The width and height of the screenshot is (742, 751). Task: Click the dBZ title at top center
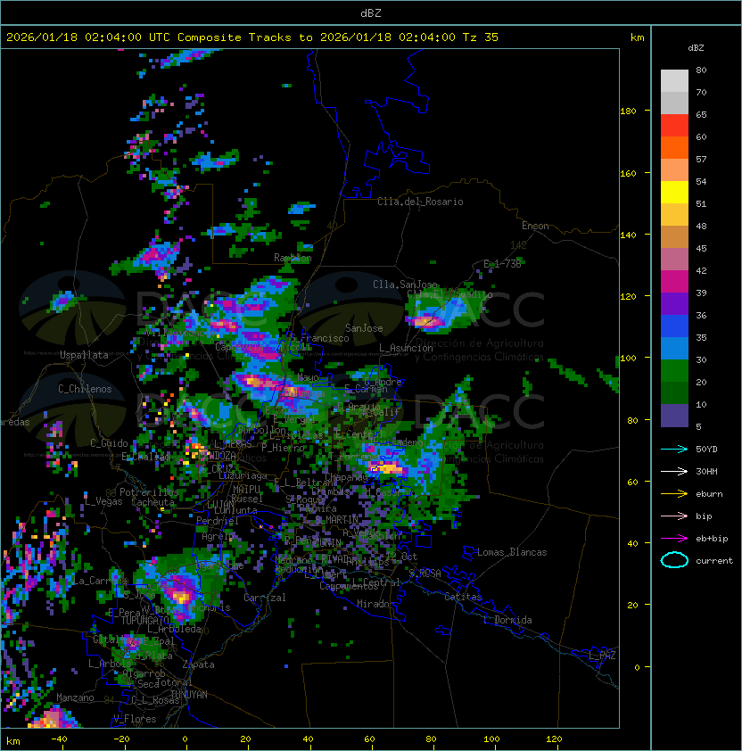371,12
